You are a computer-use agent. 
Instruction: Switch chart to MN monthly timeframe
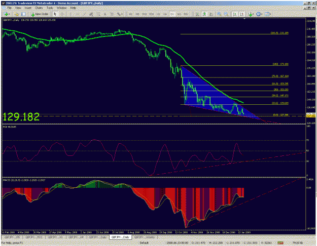pyautogui.click(x=186, y=14)
